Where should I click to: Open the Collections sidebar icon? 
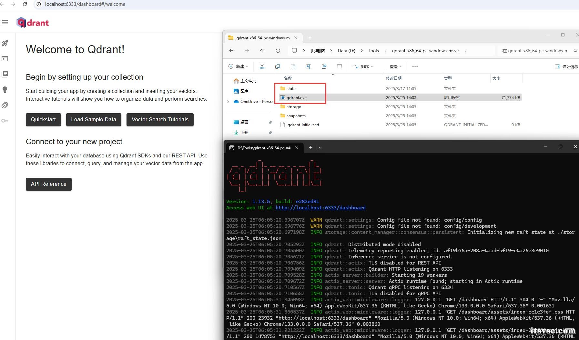point(5,74)
